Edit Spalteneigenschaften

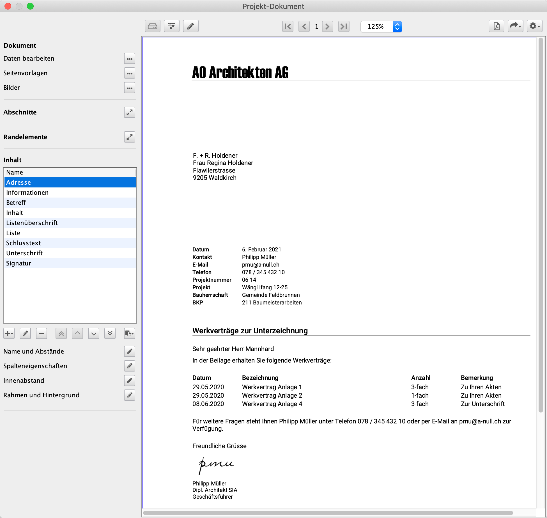coord(130,366)
